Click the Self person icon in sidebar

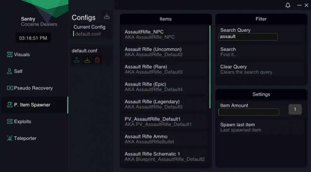point(10,71)
